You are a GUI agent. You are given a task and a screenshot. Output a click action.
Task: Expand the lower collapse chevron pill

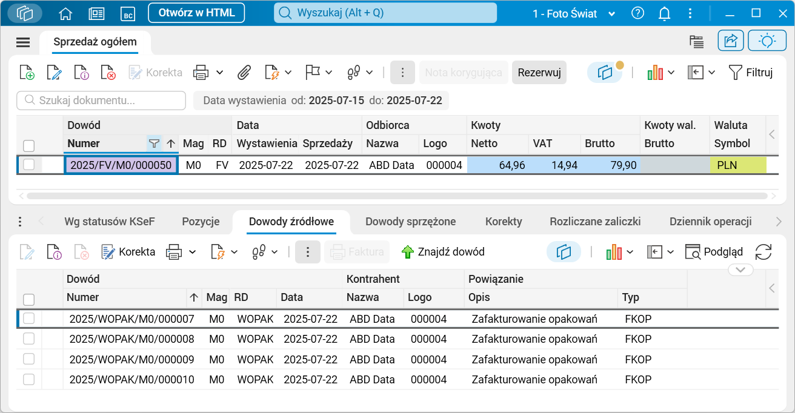point(740,269)
